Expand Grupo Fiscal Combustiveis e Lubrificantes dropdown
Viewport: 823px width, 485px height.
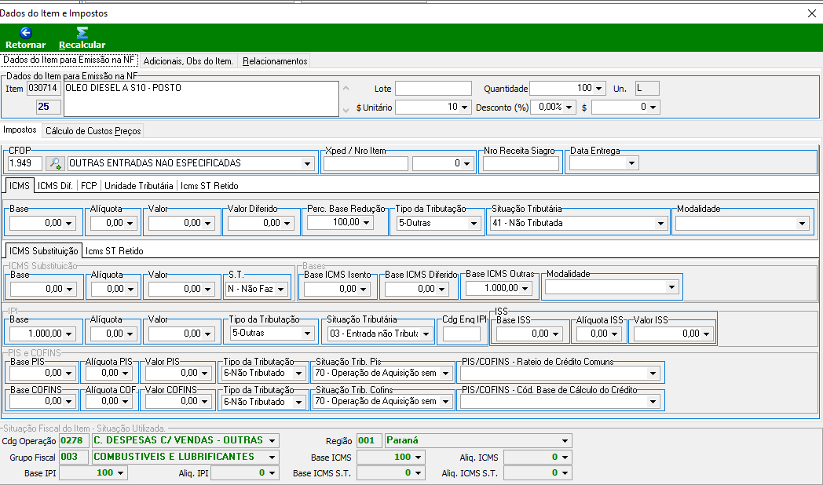click(272, 457)
